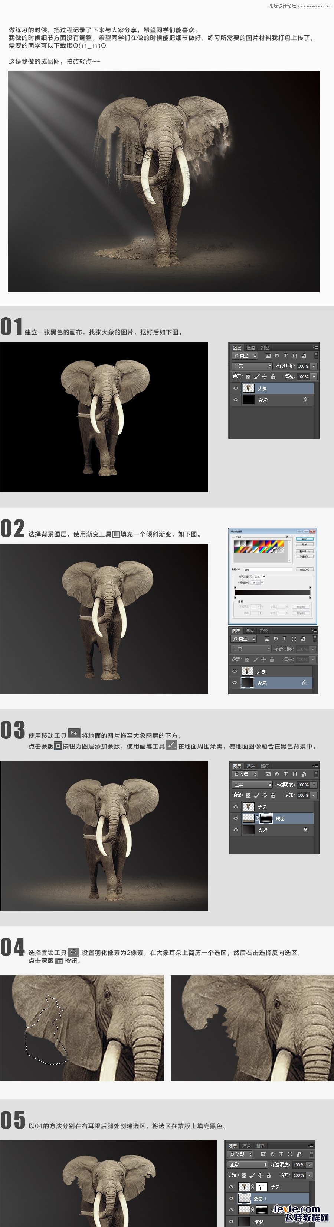Click text layer filter icon in step 01 panel
This screenshot has width=334, height=1227.
coord(285,355)
